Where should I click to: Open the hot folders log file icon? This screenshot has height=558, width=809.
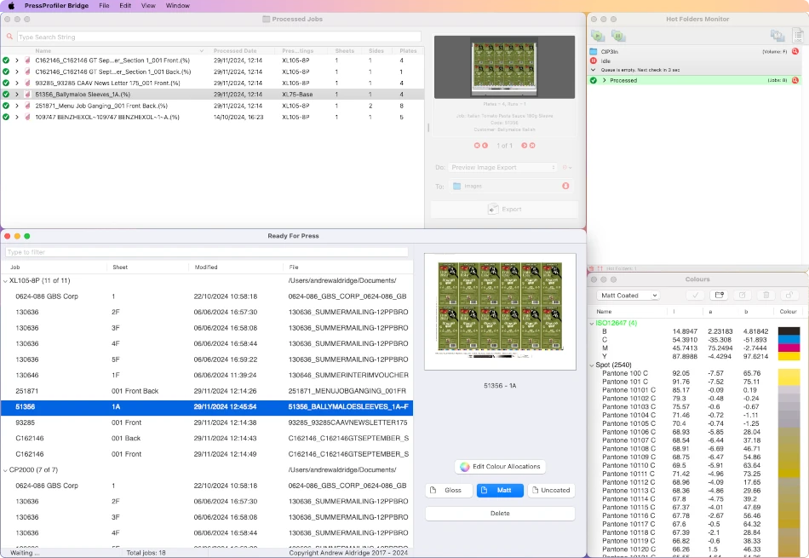pyautogui.click(x=798, y=36)
